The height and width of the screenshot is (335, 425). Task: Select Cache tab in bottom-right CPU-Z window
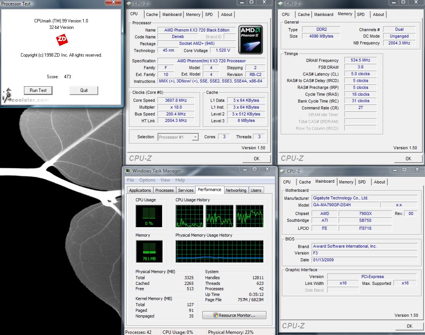pos(305,182)
